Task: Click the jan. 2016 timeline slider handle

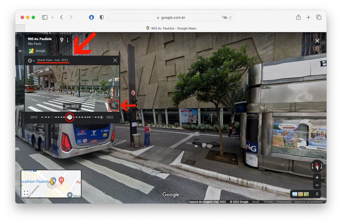Action: [x=69, y=117]
